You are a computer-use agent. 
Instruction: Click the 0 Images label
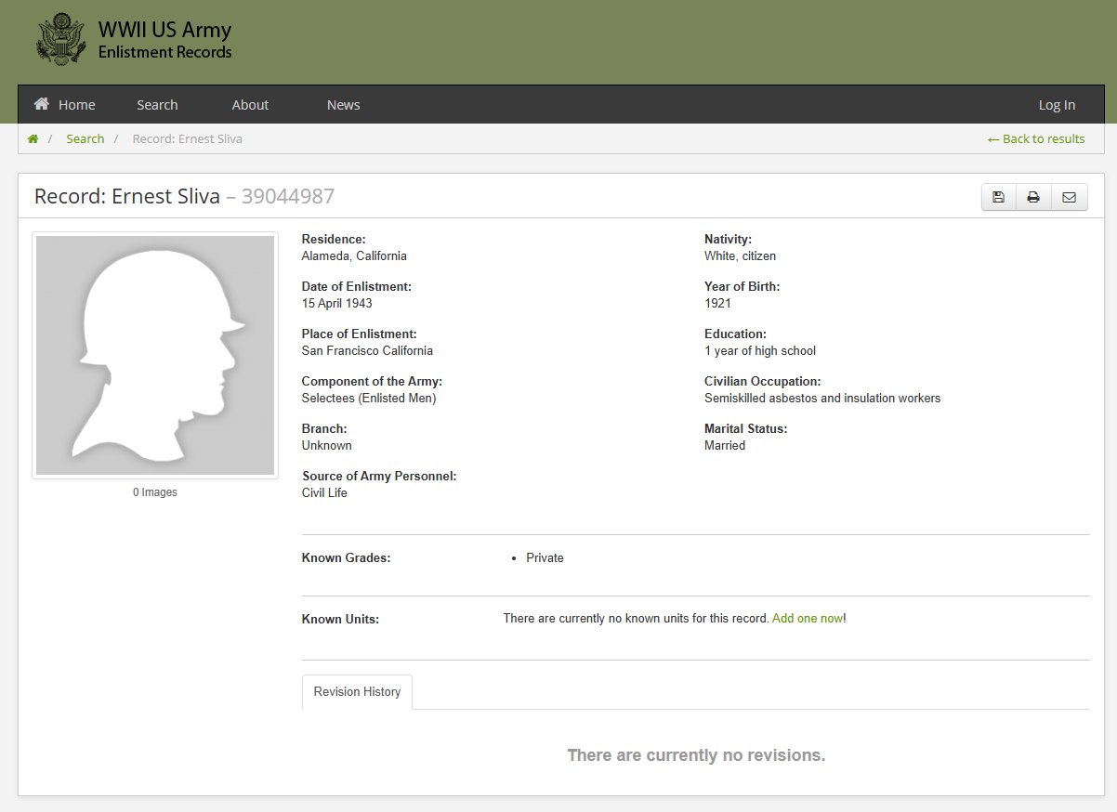click(x=154, y=491)
